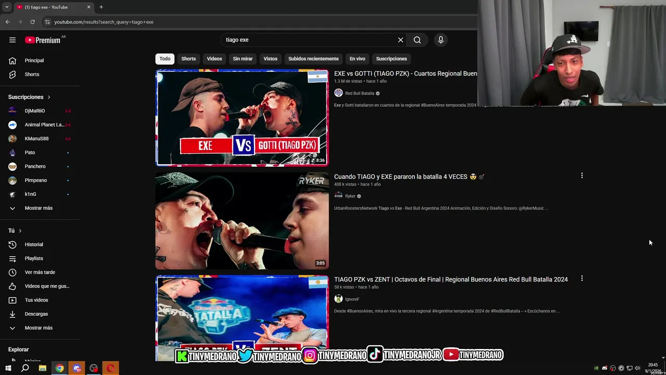Run search with the magnifying glass button
This screenshot has height=375, width=666.
pos(417,40)
